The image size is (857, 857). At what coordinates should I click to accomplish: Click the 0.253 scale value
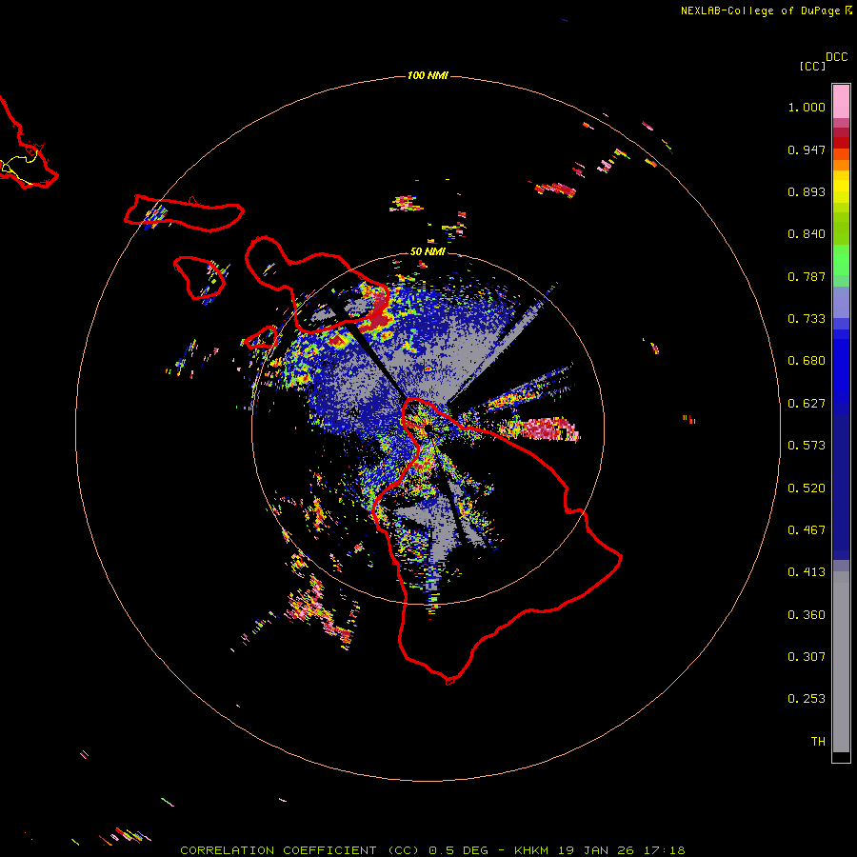(x=807, y=699)
